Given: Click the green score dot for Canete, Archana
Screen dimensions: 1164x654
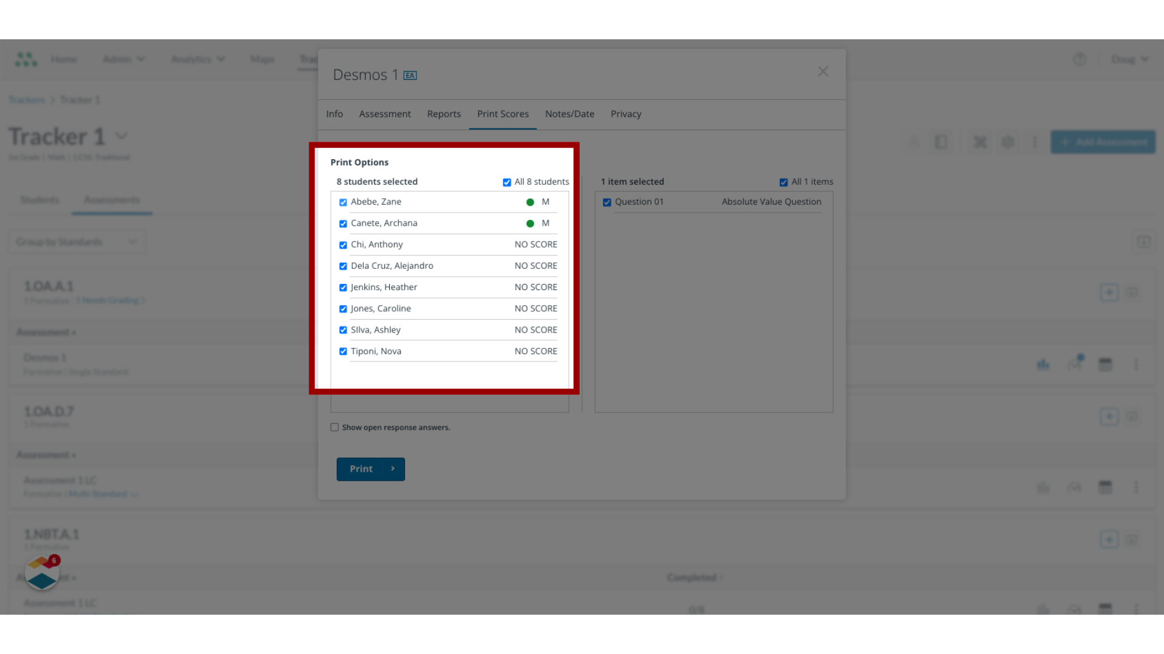Looking at the screenshot, I should click(530, 223).
